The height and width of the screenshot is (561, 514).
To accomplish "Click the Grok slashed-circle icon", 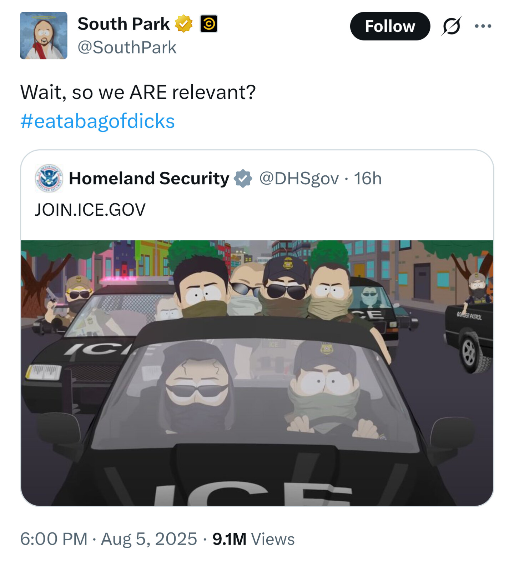I will tap(452, 26).
